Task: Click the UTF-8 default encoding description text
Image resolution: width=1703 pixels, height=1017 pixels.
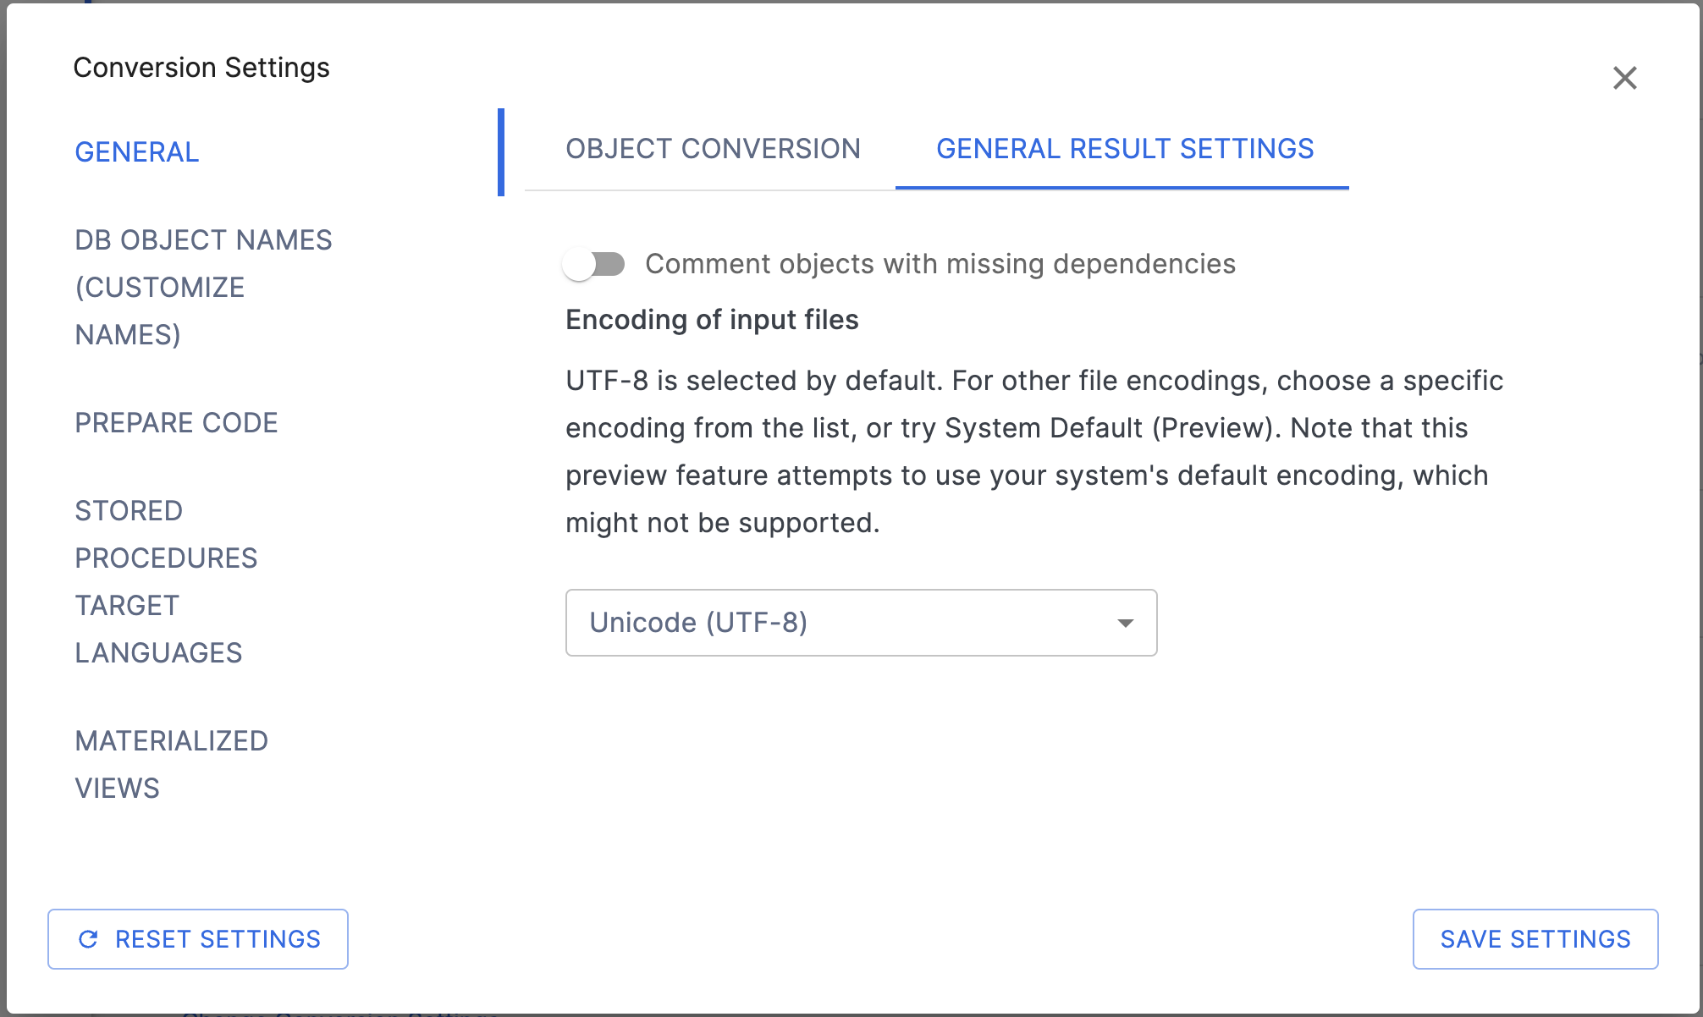Action: pos(1033,452)
